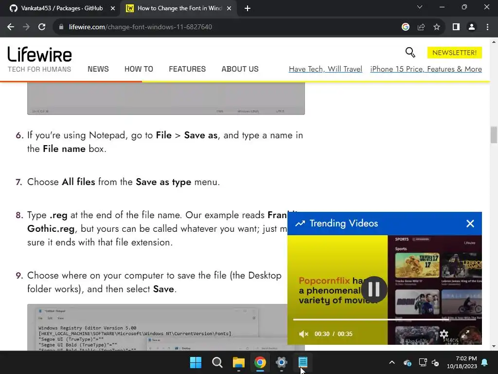Click the scrollbar up arrow

tap(494, 42)
